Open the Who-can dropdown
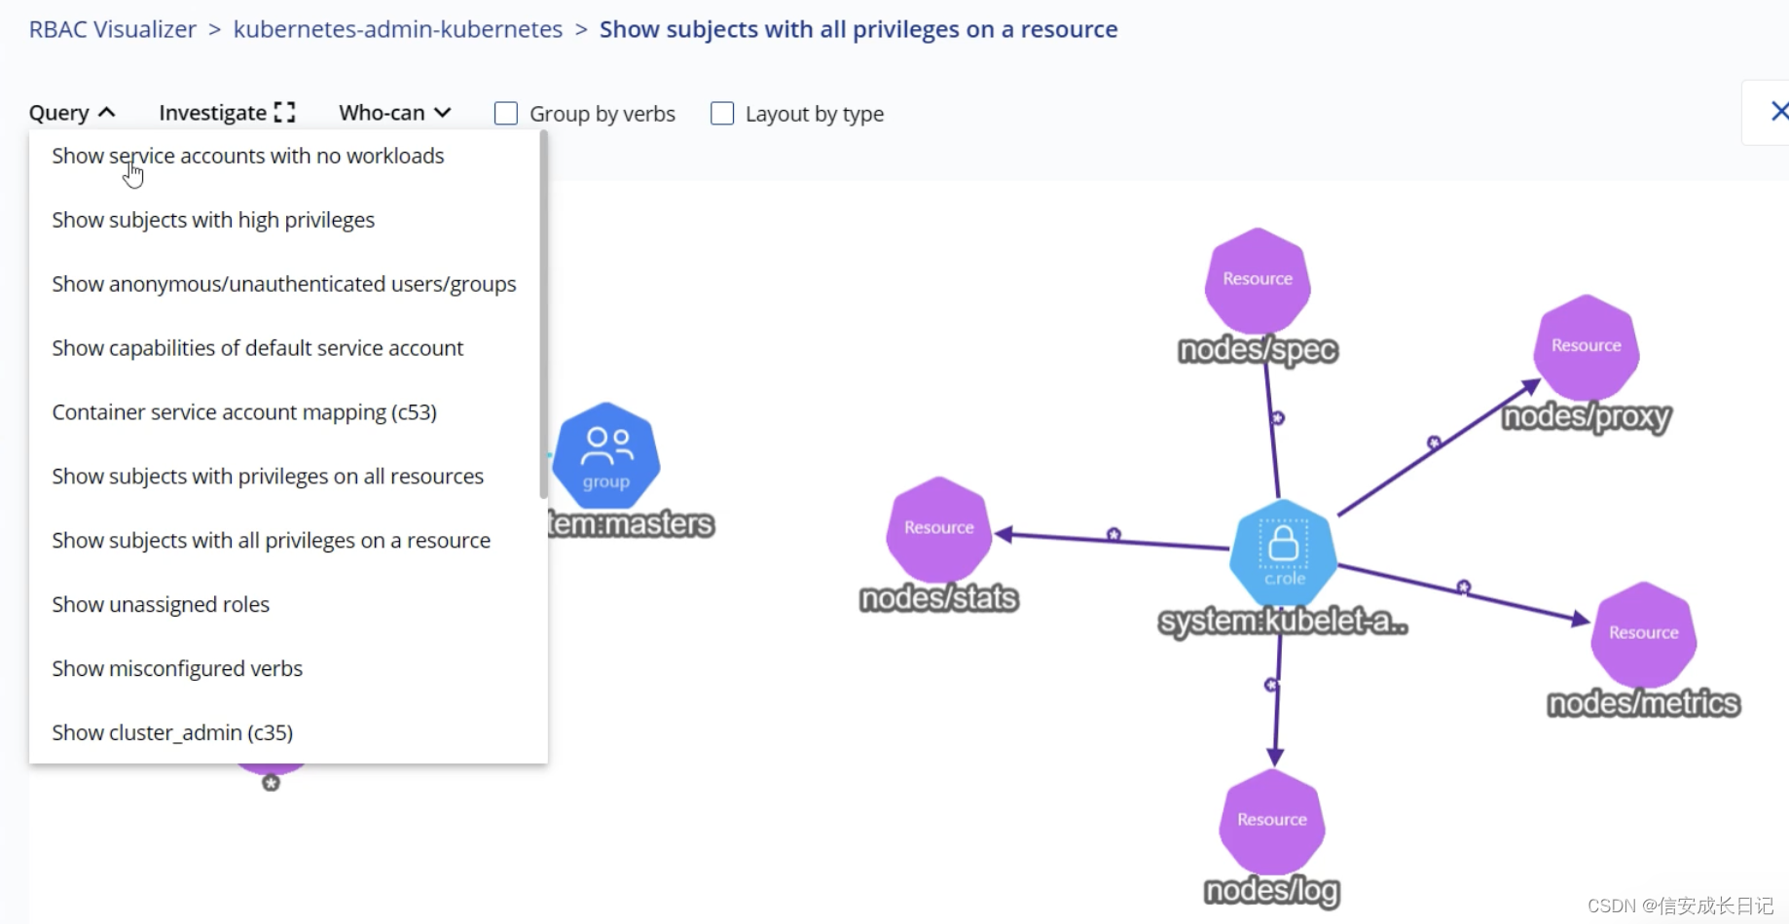 coord(393,113)
